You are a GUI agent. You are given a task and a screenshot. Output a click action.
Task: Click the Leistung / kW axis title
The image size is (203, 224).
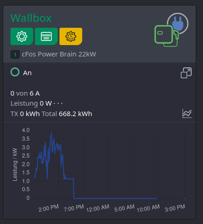click(x=15, y=164)
